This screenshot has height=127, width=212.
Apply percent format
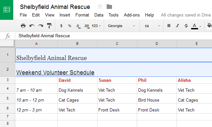click(70, 26)
